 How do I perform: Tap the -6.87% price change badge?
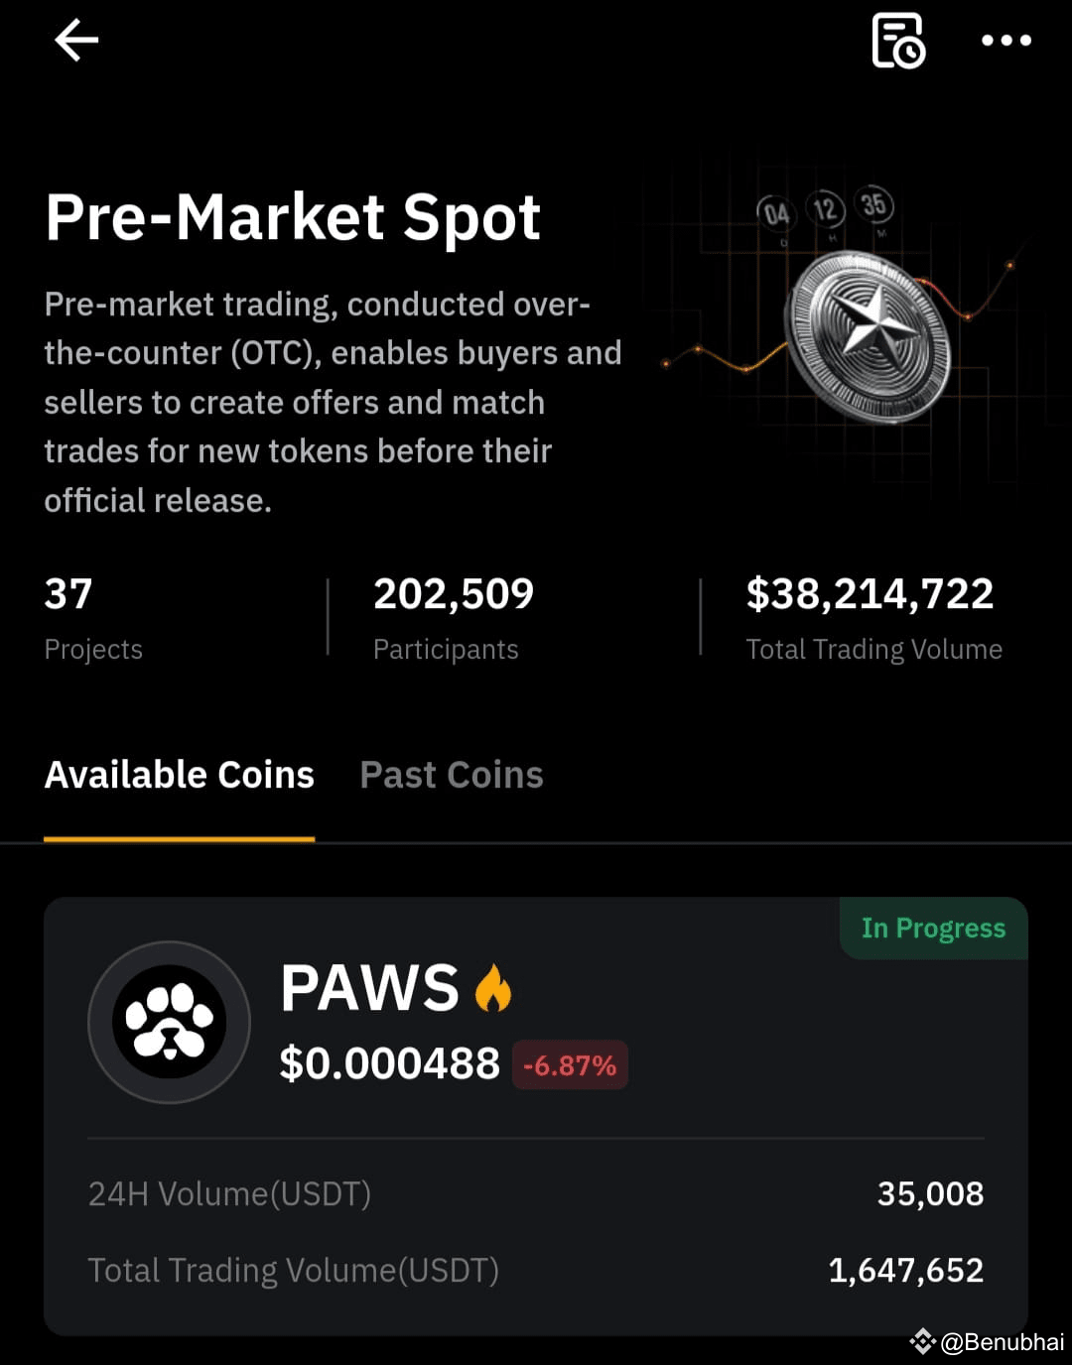click(570, 1065)
